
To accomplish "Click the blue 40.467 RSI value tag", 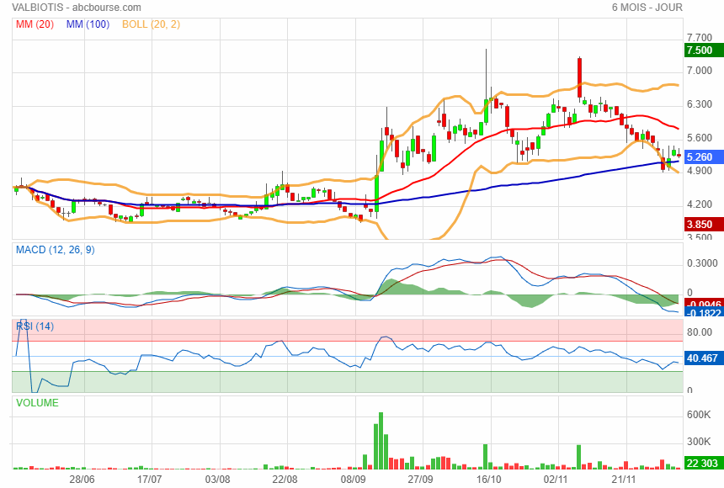I will coord(704,358).
